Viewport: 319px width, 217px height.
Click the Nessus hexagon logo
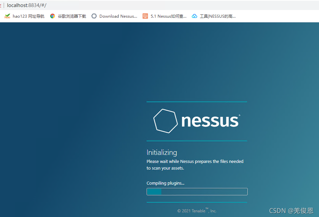165,121
